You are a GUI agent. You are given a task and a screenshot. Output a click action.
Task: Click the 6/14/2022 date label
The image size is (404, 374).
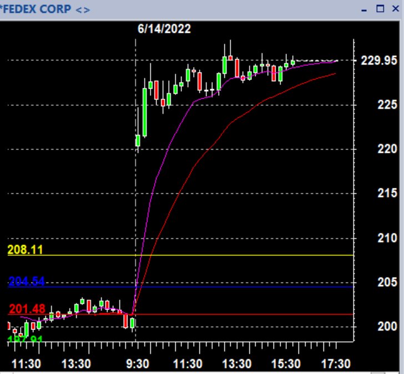164,29
